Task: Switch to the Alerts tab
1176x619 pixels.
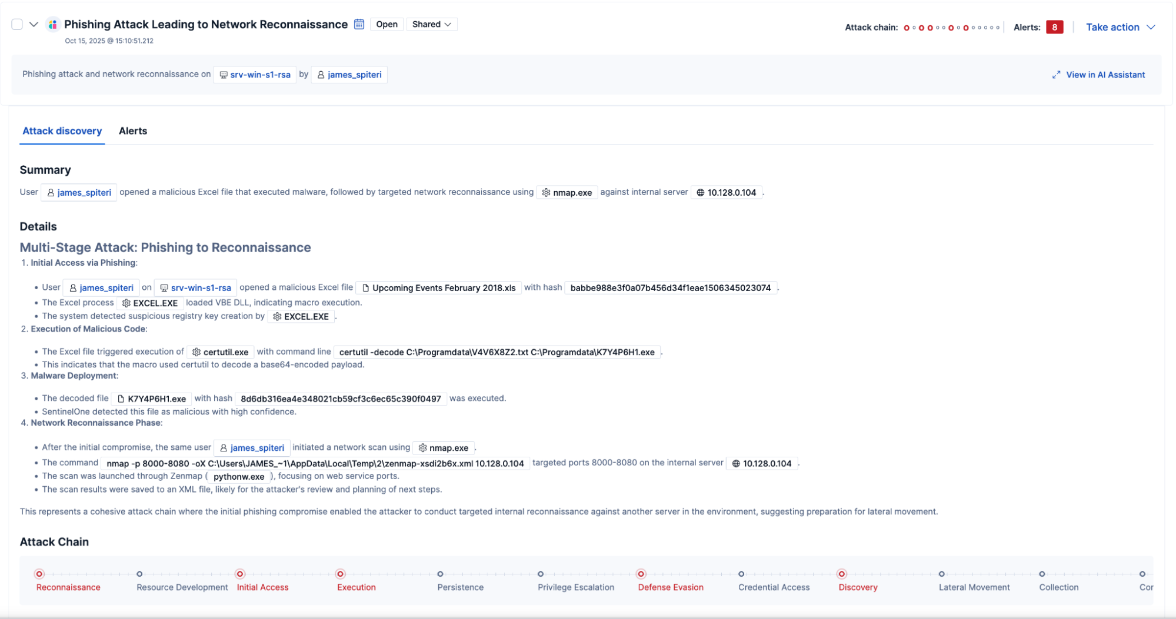Action: (x=133, y=131)
